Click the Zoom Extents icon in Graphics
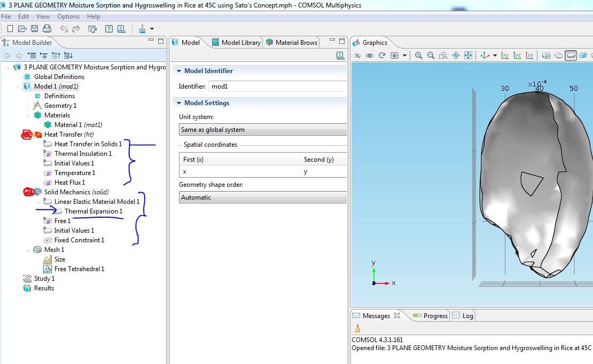Screen dimensions: 593x364 [468, 56]
